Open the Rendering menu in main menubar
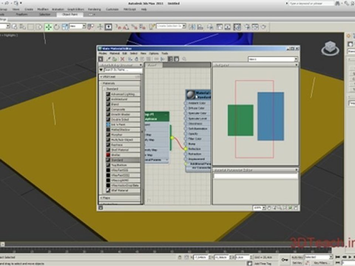Viewport: 355px width, 266px height. click(x=94, y=9)
